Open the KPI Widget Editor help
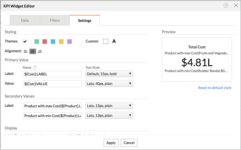Viewport: 241px width, 150px height. point(226,6)
